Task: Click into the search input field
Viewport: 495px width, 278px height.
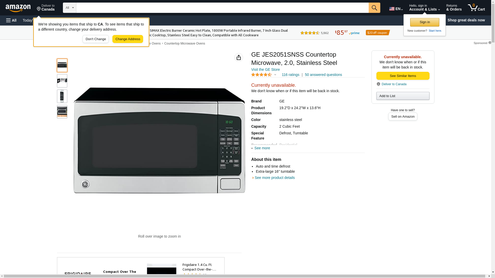Action: [222, 8]
